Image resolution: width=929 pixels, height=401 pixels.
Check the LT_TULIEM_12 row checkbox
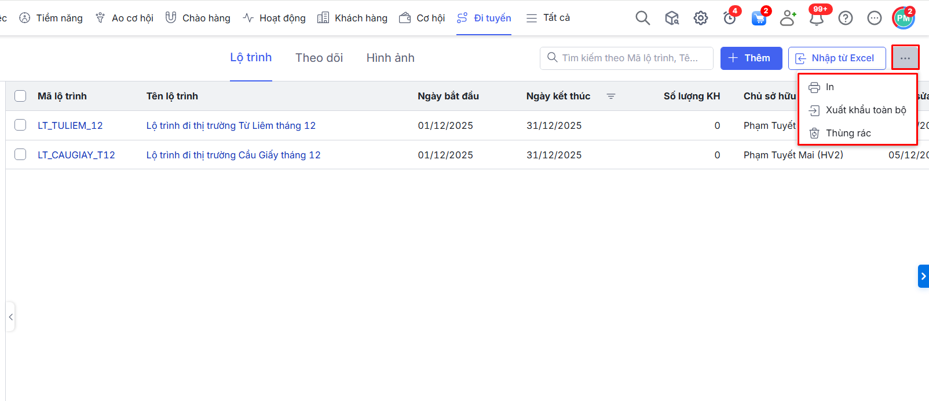pos(20,125)
